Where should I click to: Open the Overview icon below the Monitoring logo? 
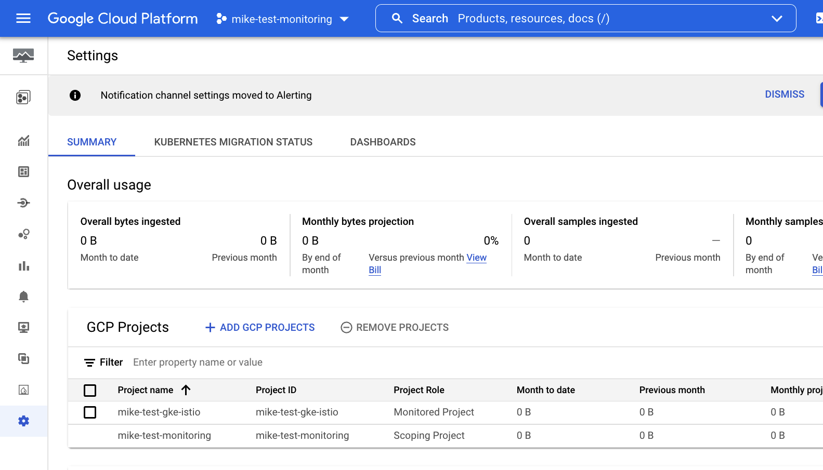(23, 97)
